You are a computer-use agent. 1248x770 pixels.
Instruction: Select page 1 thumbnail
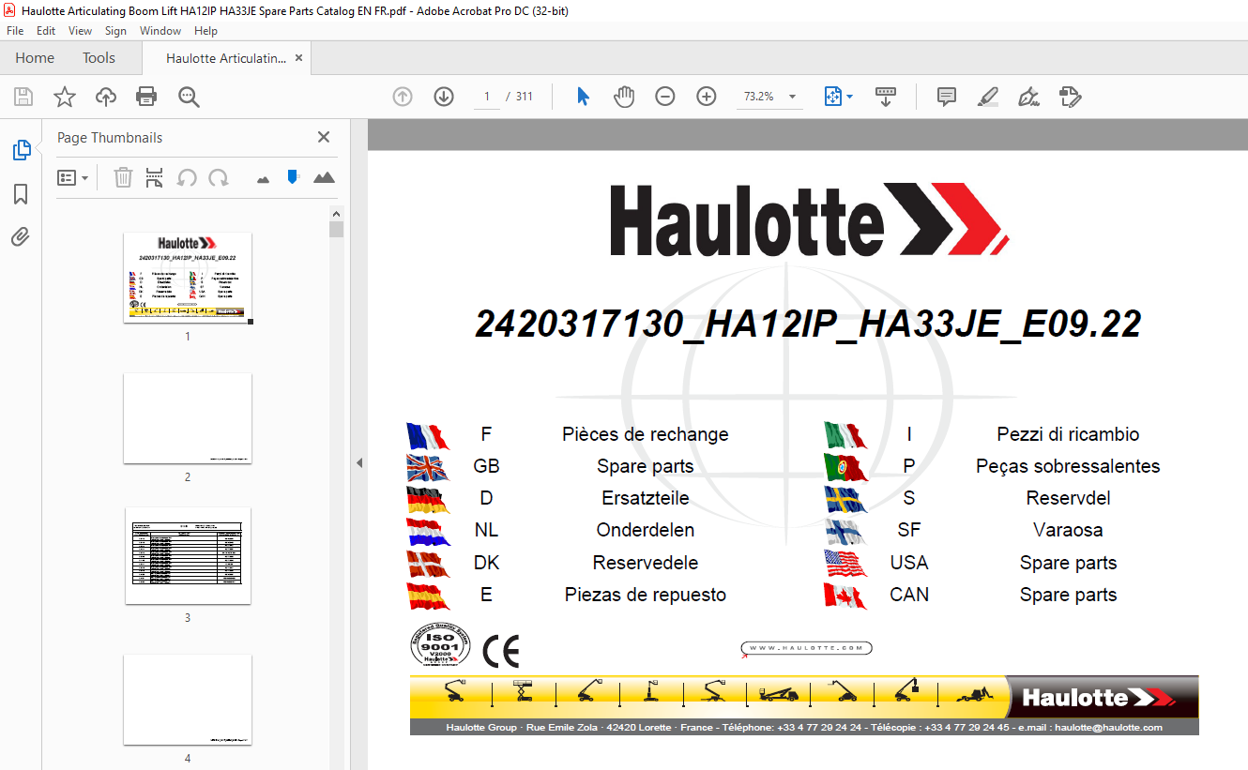(x=188, y=278)
